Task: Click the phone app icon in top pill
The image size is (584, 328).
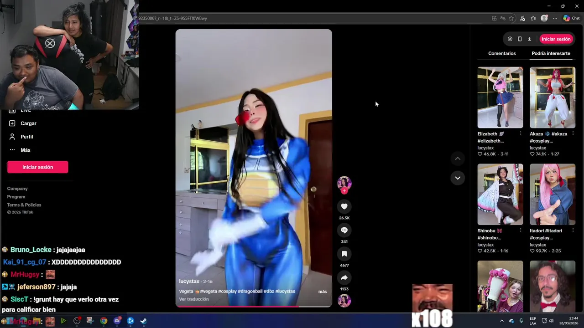Action: point(520,39)
